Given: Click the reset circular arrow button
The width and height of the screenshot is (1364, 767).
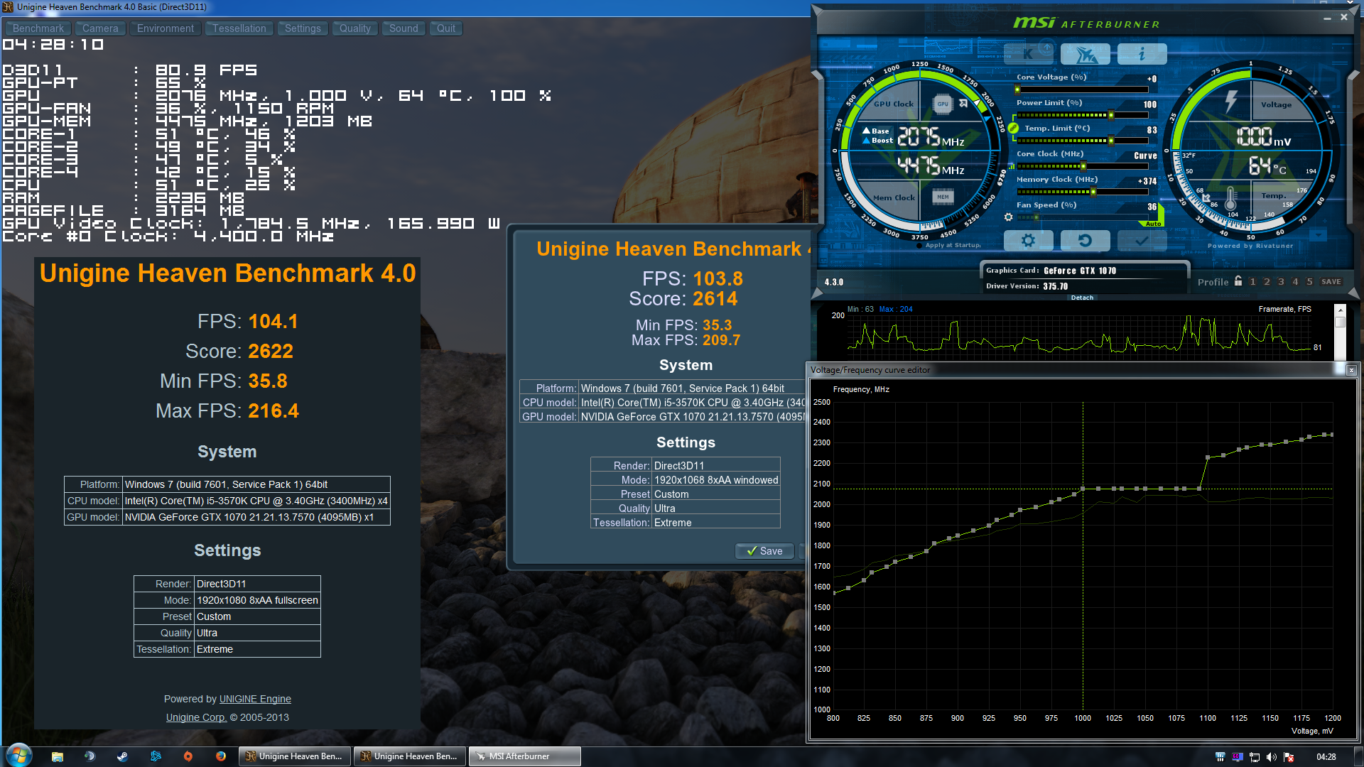Looking at the screenshot, I should pyautogui.click(x=1085, y=241).
